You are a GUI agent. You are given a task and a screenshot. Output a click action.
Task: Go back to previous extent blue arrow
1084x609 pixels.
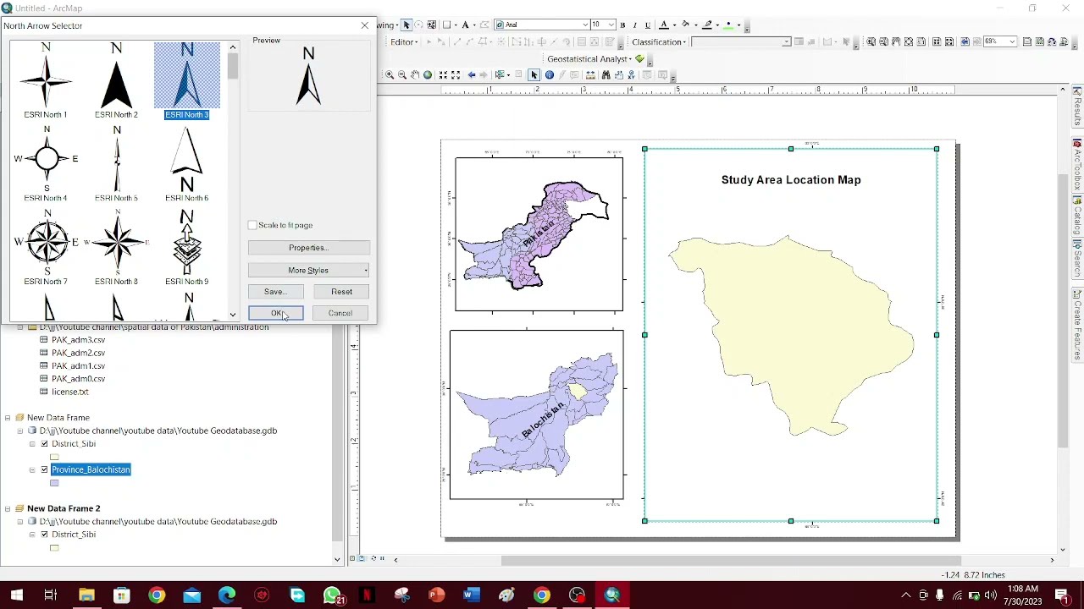pyautogui.click(x=472, y=75)
